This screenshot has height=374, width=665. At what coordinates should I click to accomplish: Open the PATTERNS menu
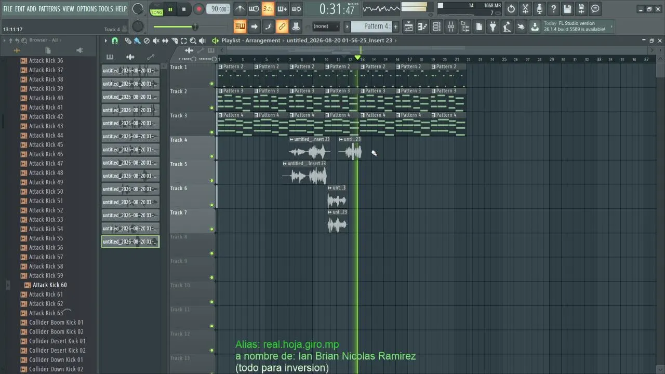tap(49, 9)
